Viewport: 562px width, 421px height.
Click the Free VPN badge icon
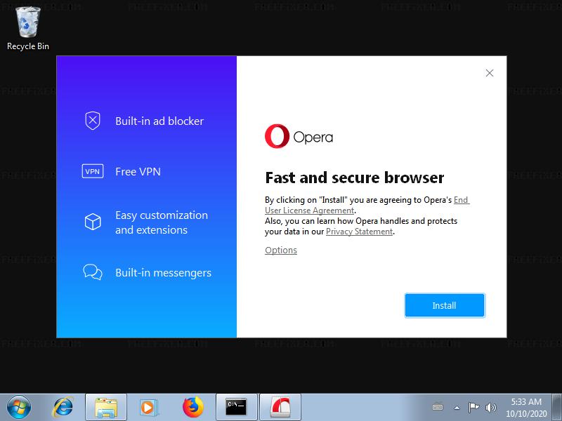tap(93, 171)
